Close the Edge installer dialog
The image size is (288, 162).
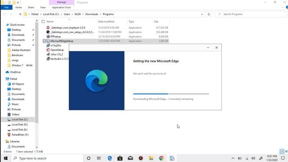[216, 48]
